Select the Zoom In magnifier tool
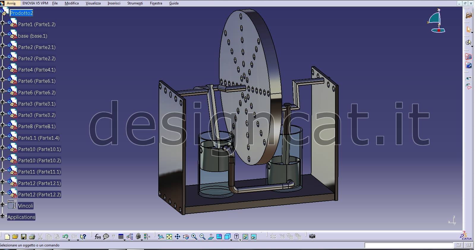 coord(194,237)
